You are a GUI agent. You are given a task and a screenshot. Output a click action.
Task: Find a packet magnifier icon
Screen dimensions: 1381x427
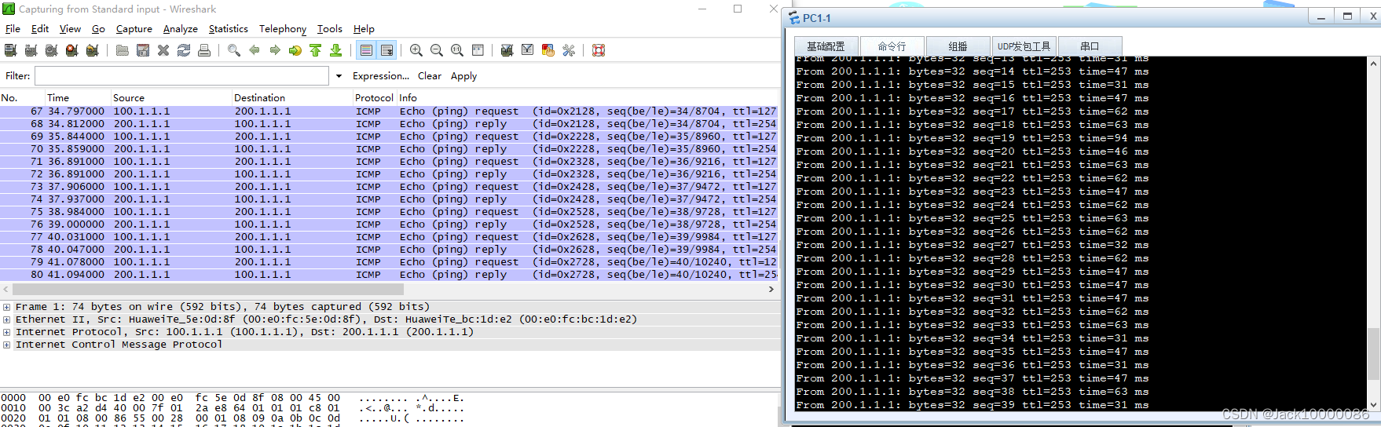(x=234, y=50)
